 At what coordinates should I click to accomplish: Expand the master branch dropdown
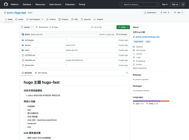click(27, 27)
